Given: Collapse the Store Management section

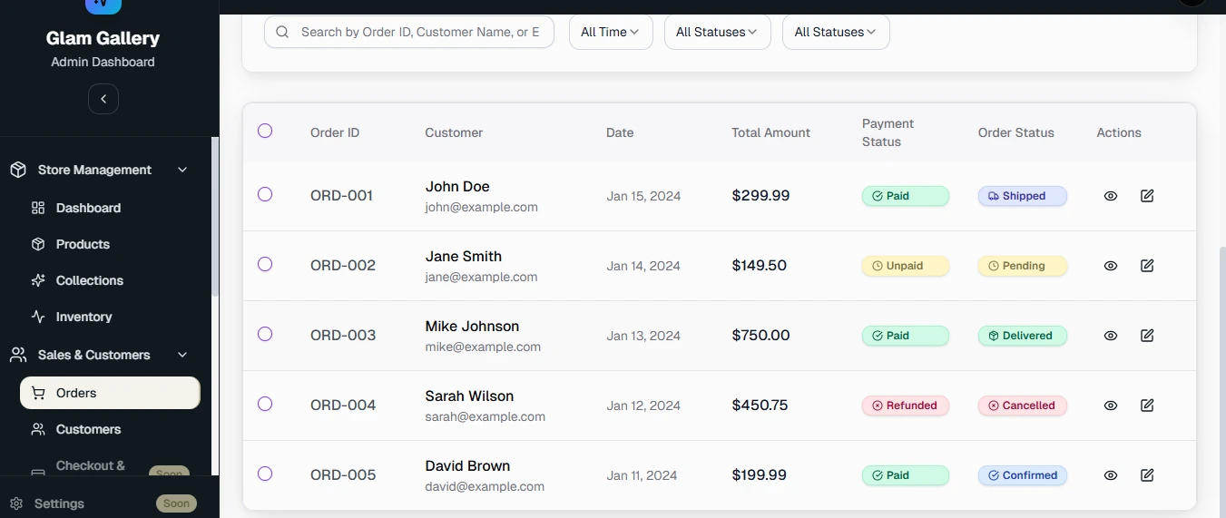Looking at the screenshot, I should (x=182, y=170).
